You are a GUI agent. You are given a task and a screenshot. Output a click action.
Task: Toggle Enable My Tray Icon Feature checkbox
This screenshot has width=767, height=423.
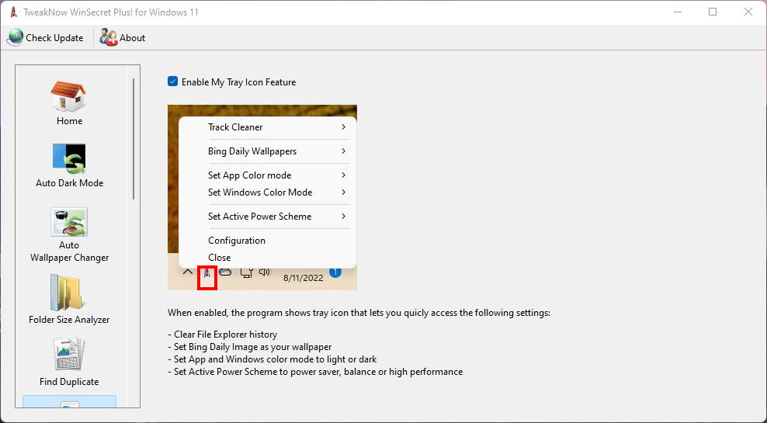pos(172,81)
